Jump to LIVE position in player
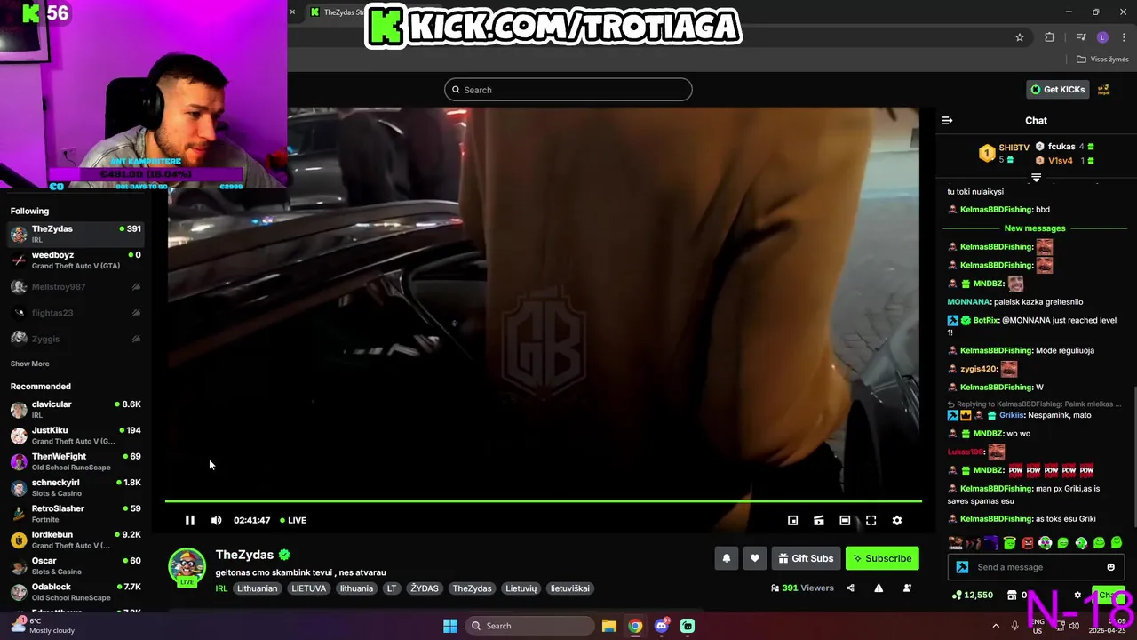This screenshot has width=1137, height=640. click(x=293, y=520)
